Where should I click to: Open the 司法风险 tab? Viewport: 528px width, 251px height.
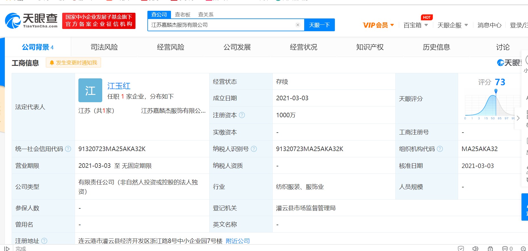(x=104, y=47)
